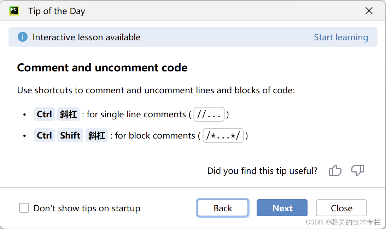Click the thumbs up icon

(335, 170)
